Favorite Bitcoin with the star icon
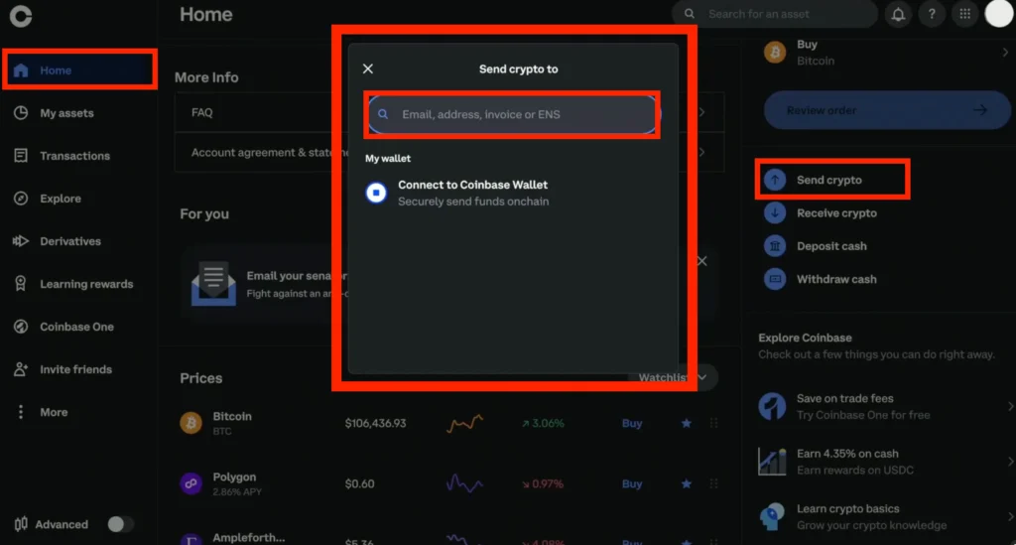Viewport: 1016px width, 545px height. pyautogui.click(x=687, y=423)
